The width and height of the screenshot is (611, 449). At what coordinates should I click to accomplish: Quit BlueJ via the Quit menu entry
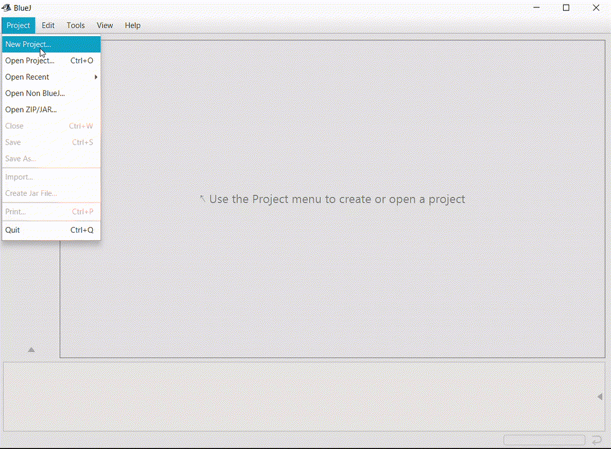tap(12, 230)
